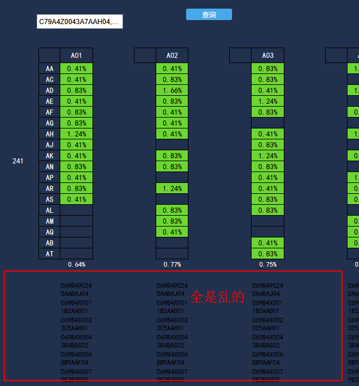Click the 0.77% average below A02
Viewport: 359px width, 386px height.
[x=172, y=264]
